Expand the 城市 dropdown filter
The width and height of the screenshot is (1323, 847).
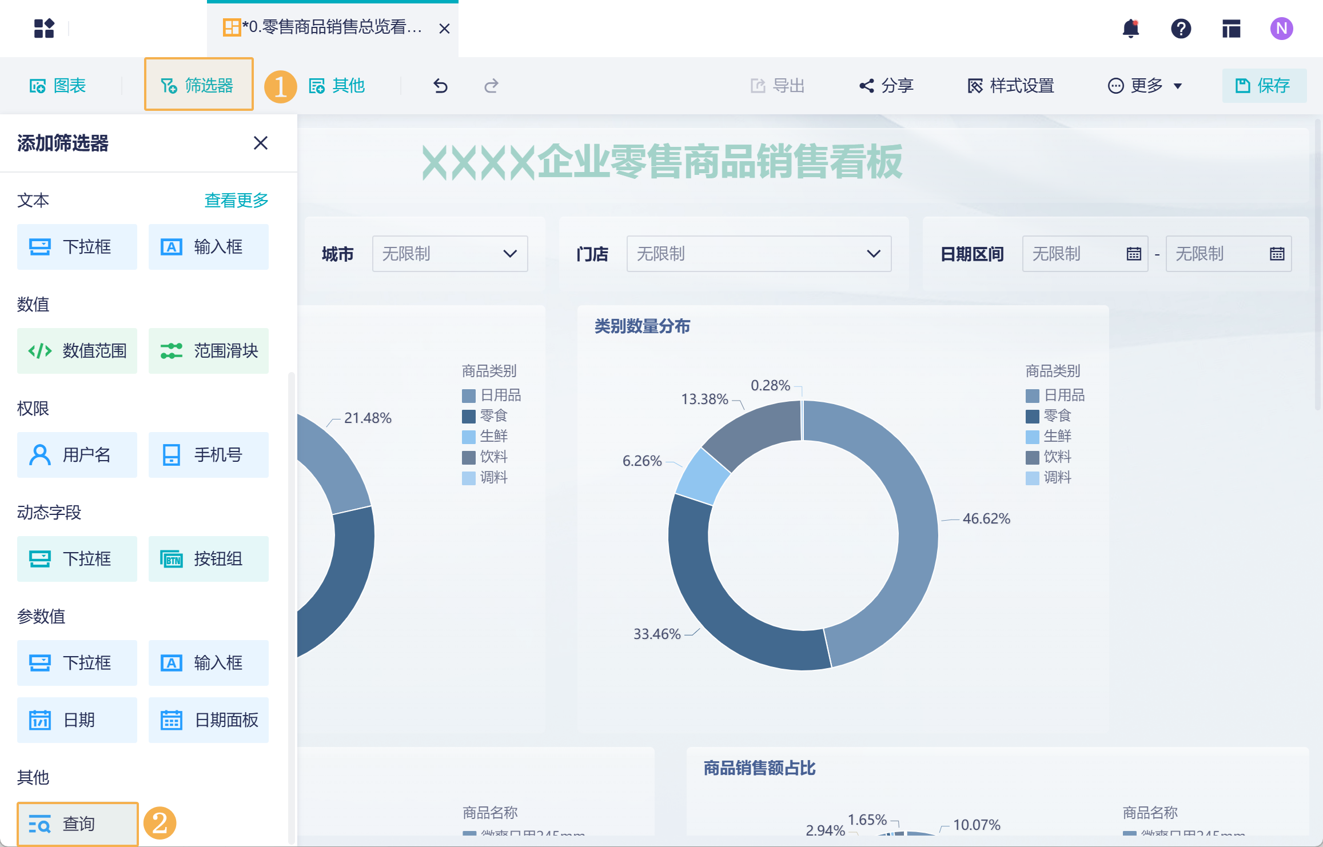coord(450,254)
